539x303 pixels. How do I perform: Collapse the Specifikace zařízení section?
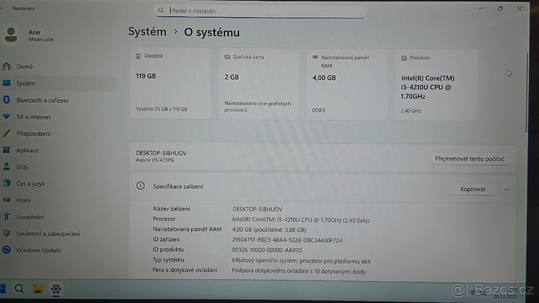tap(507, 189)
